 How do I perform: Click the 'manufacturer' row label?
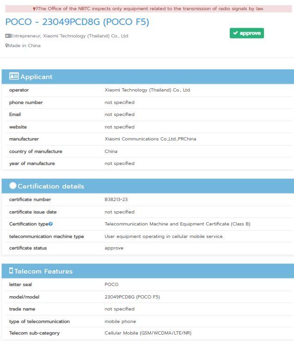tap(24, 139)
